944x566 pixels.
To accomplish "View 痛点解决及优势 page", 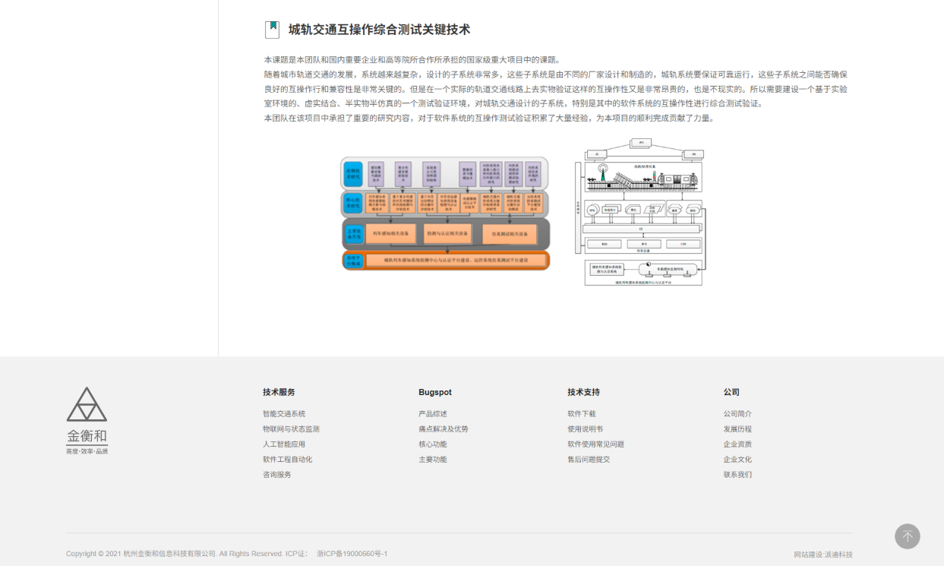I will click(x=444, y=429).
